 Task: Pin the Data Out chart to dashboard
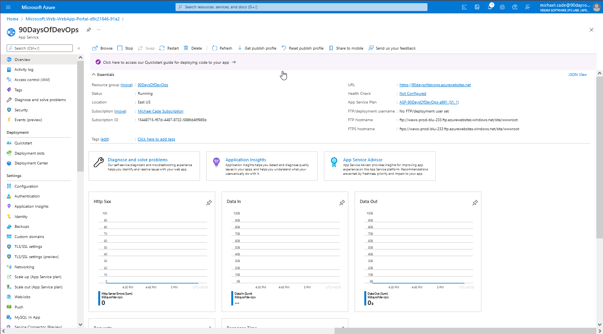(x=475, y=203)
